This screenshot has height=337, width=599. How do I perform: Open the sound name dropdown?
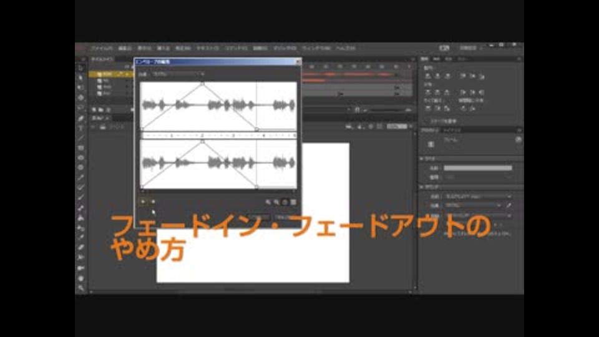(x=478, y=197)
